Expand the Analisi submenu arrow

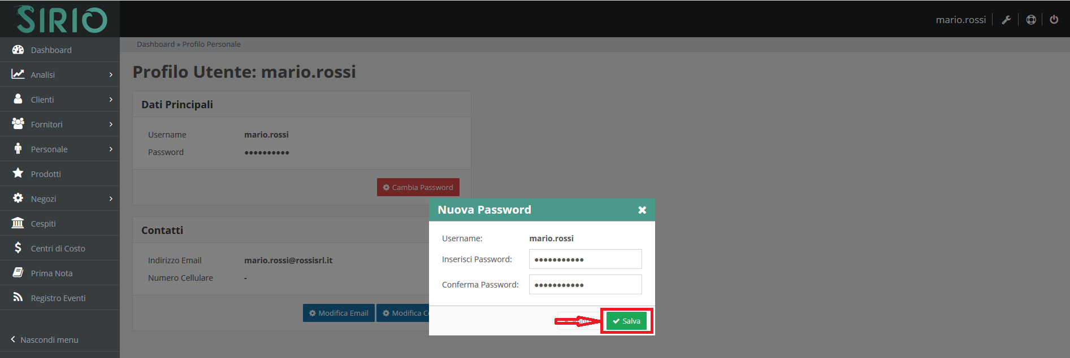[x=111, y=74]
